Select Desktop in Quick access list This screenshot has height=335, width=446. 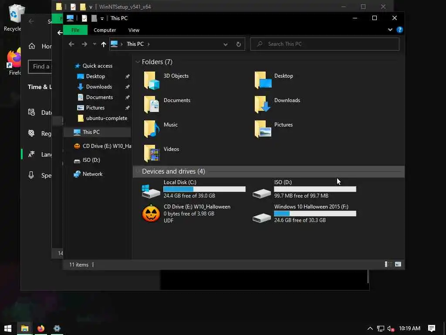(95, 76)
